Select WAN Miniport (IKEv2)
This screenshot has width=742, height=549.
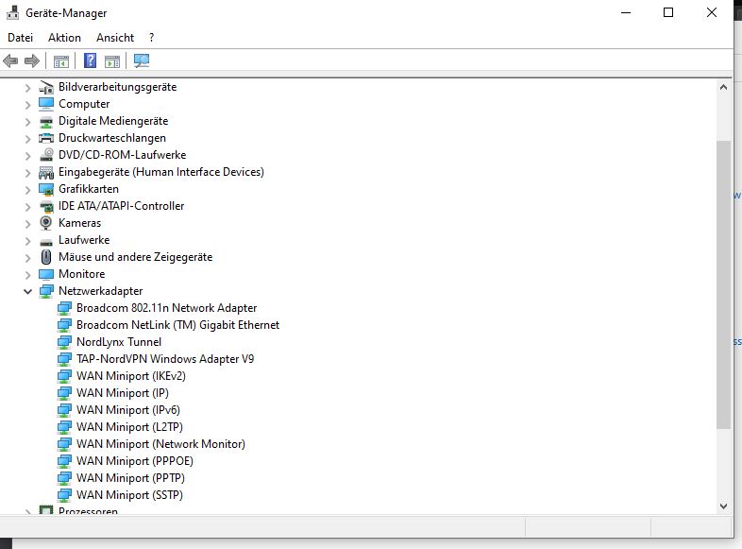(131, 376)
